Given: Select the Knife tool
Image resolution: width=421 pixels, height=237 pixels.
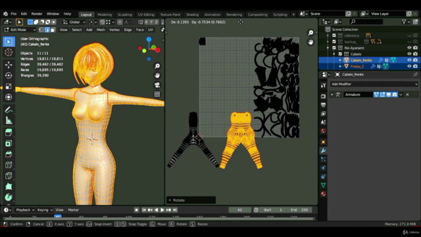Looking at the screenshot, I should tap(9, 176).
